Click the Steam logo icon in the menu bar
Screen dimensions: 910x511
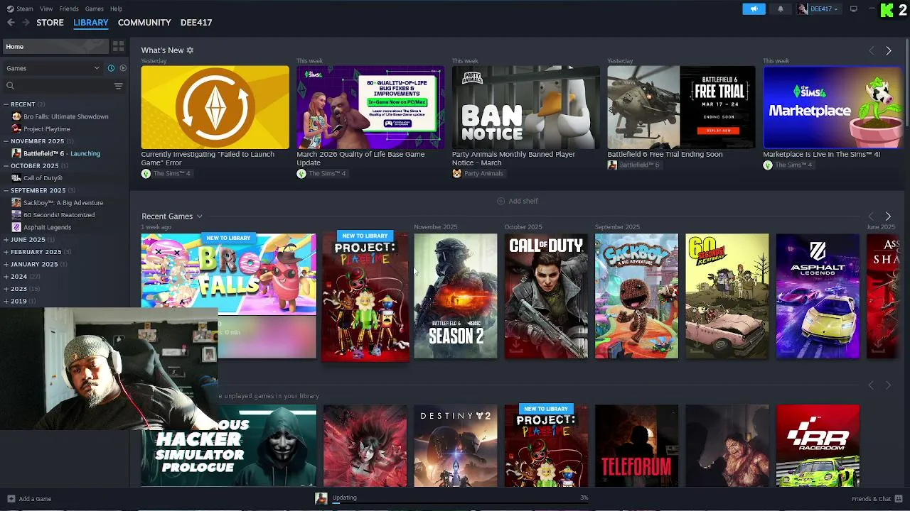(x=10, y=9)
